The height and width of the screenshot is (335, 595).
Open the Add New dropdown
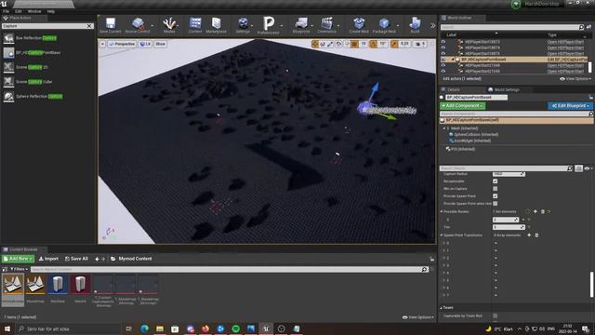[x=18, y=259]
